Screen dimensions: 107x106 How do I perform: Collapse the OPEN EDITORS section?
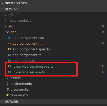point(2,3)
